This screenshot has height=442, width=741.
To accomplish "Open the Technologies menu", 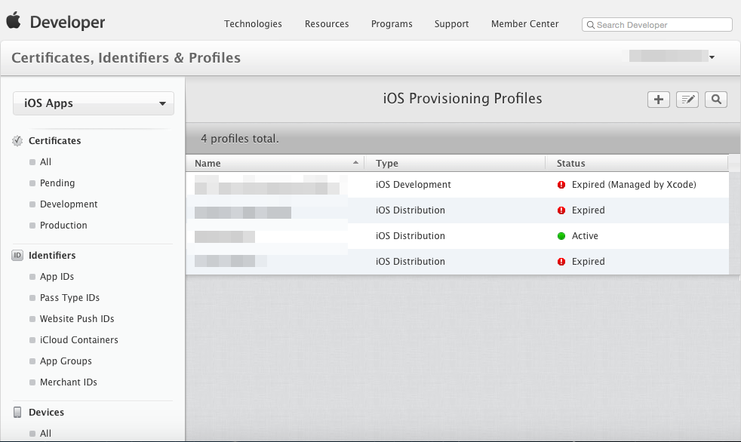I will pyautogui.click(x=253, y=23).
